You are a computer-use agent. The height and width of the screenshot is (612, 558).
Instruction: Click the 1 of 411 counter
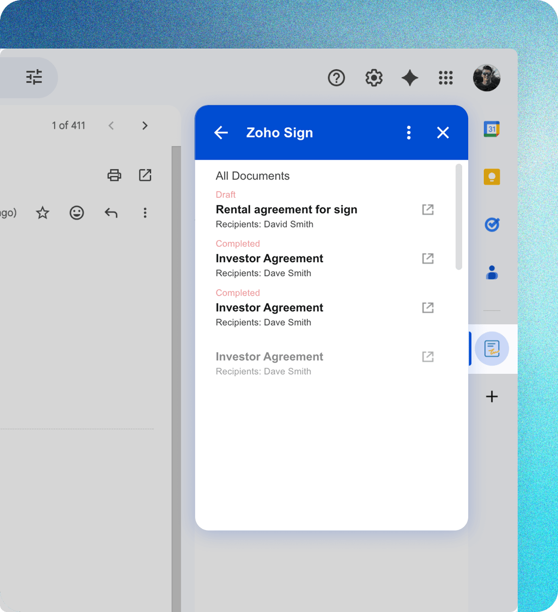(69, 126)
